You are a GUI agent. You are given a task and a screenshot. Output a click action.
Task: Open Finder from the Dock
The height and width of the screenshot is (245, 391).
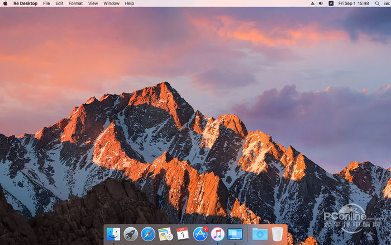(x=113, y=234)
